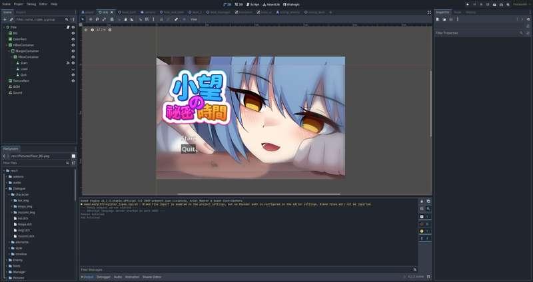This screenshot has height=282, width=533.
Task: Clear the Output log with trash icon
Action: coord(422,202)
